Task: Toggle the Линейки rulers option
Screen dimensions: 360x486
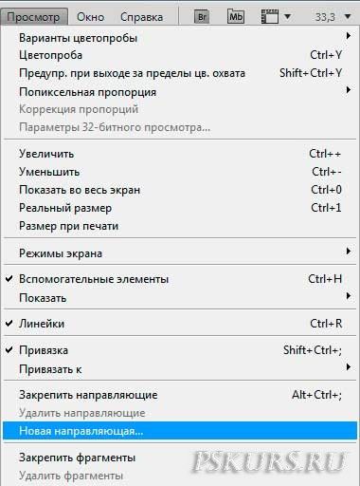Action: 180,324
